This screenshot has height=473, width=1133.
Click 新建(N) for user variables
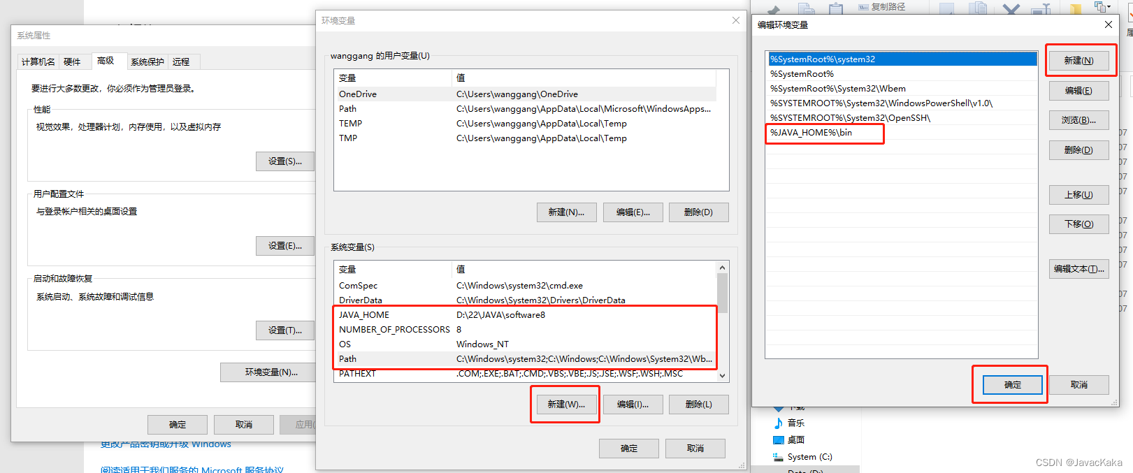click(x=566, y=212)
